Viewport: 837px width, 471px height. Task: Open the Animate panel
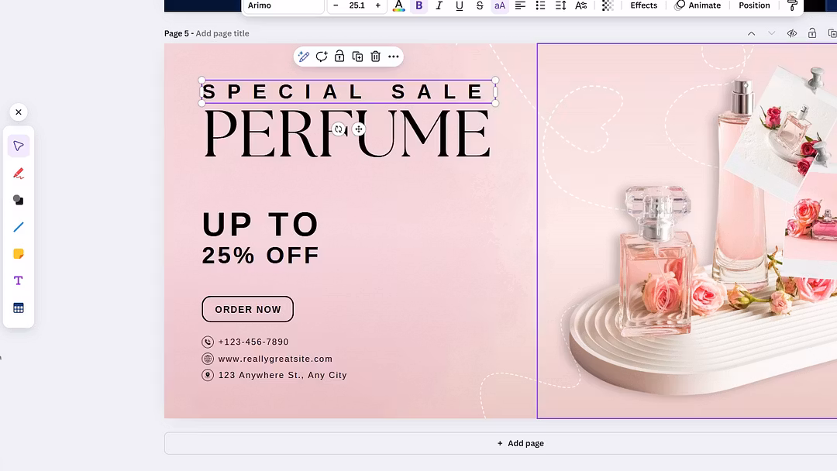697,5
